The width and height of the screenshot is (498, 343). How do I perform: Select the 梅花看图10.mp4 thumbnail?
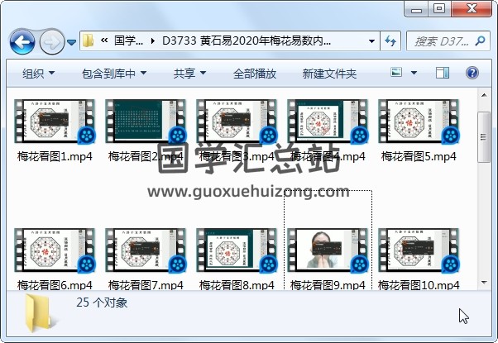coord(419,250)
